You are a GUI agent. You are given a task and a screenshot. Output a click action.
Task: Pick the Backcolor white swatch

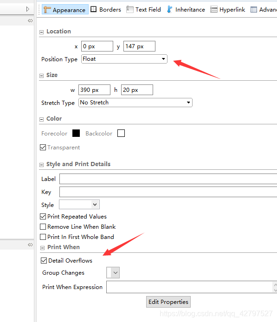click(x=121, y=133)
